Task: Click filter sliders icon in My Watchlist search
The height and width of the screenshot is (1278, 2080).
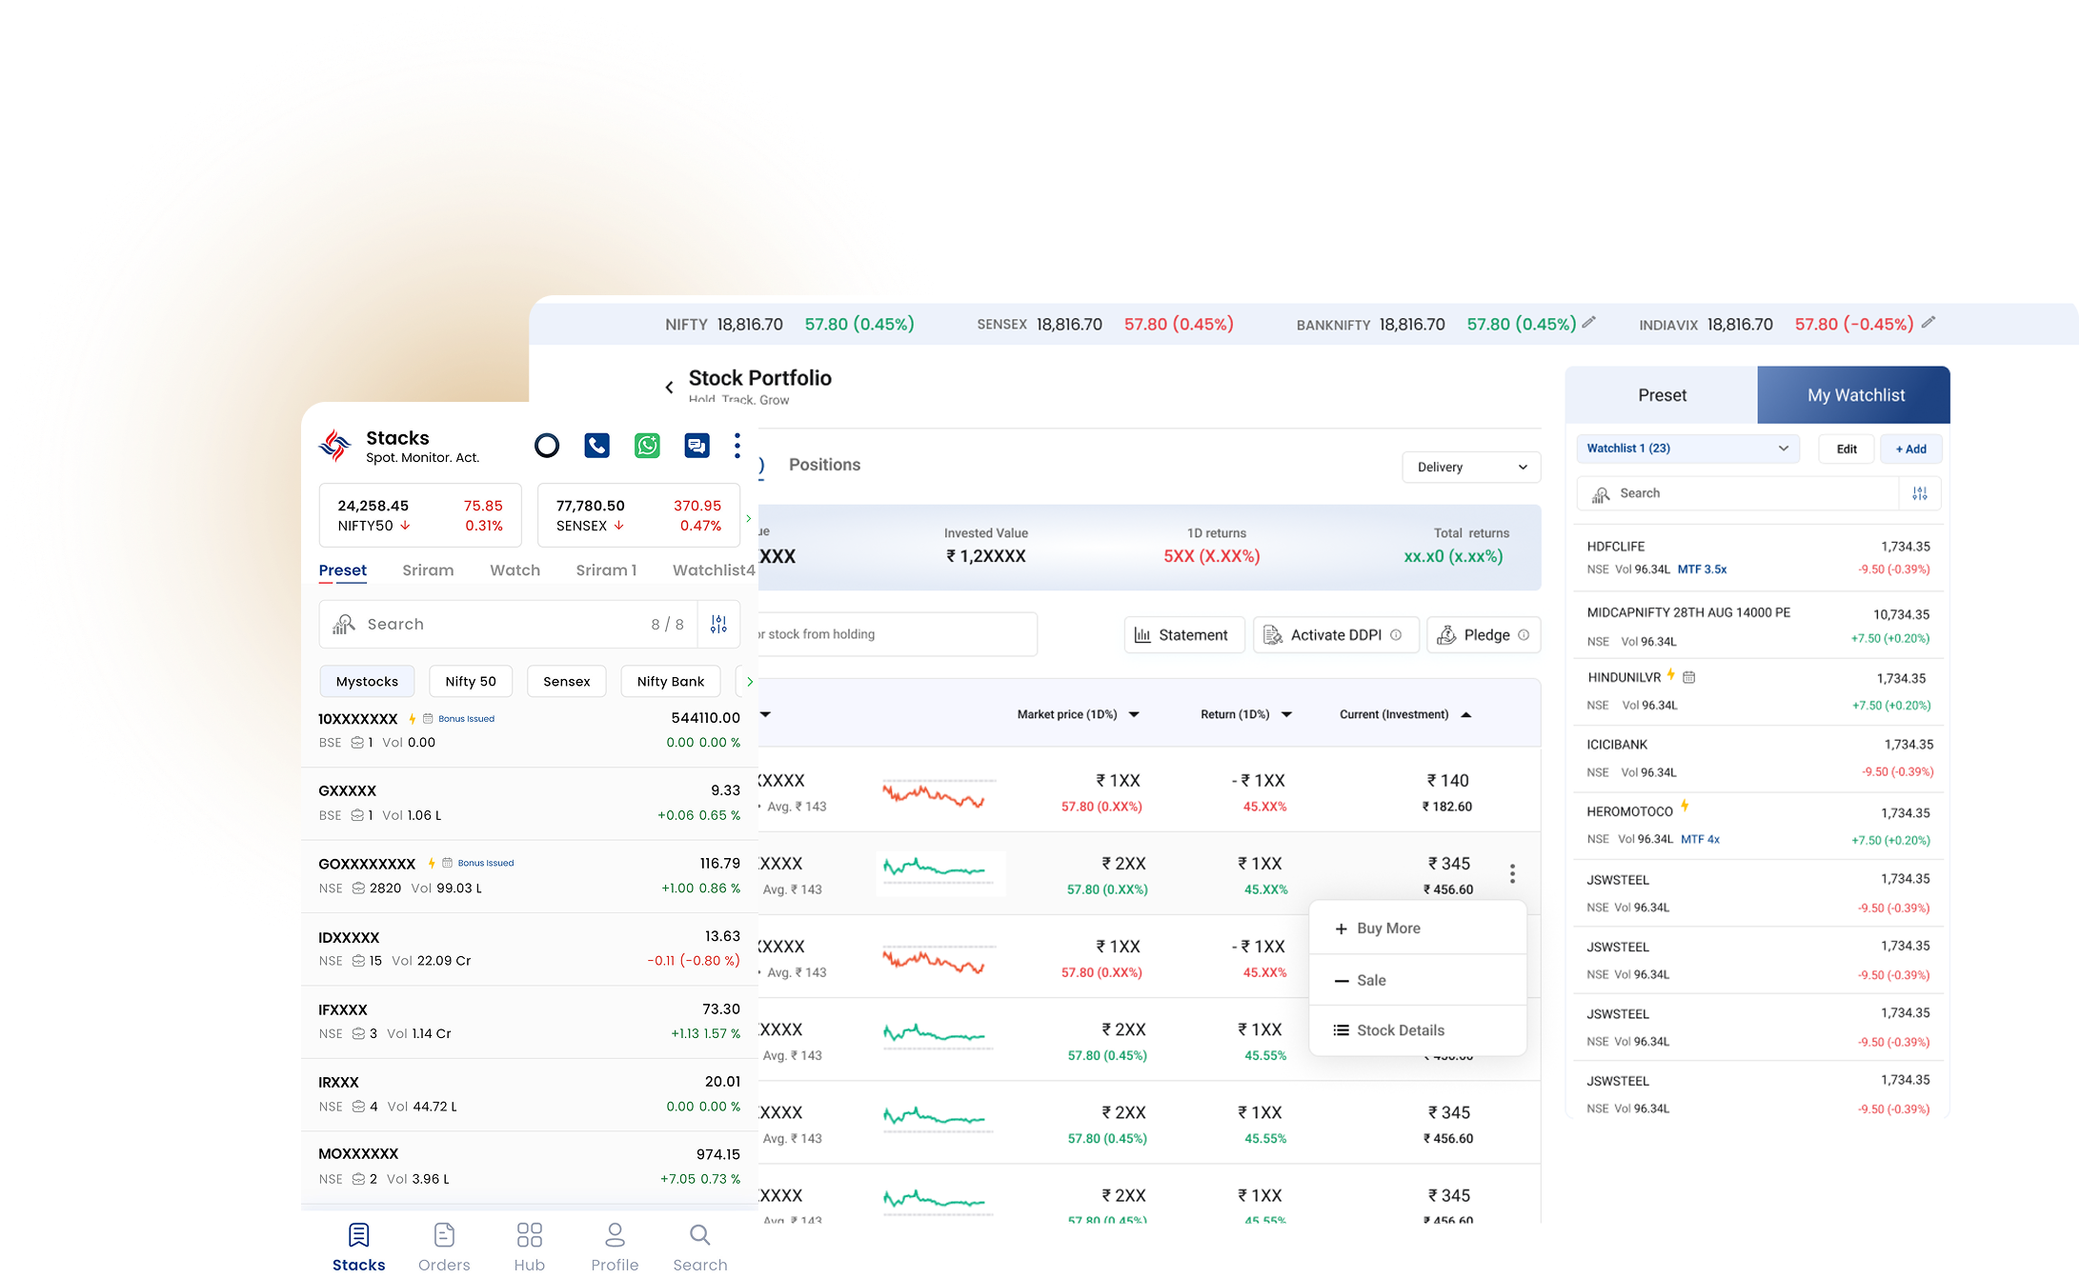Action: pos(1920,493)
